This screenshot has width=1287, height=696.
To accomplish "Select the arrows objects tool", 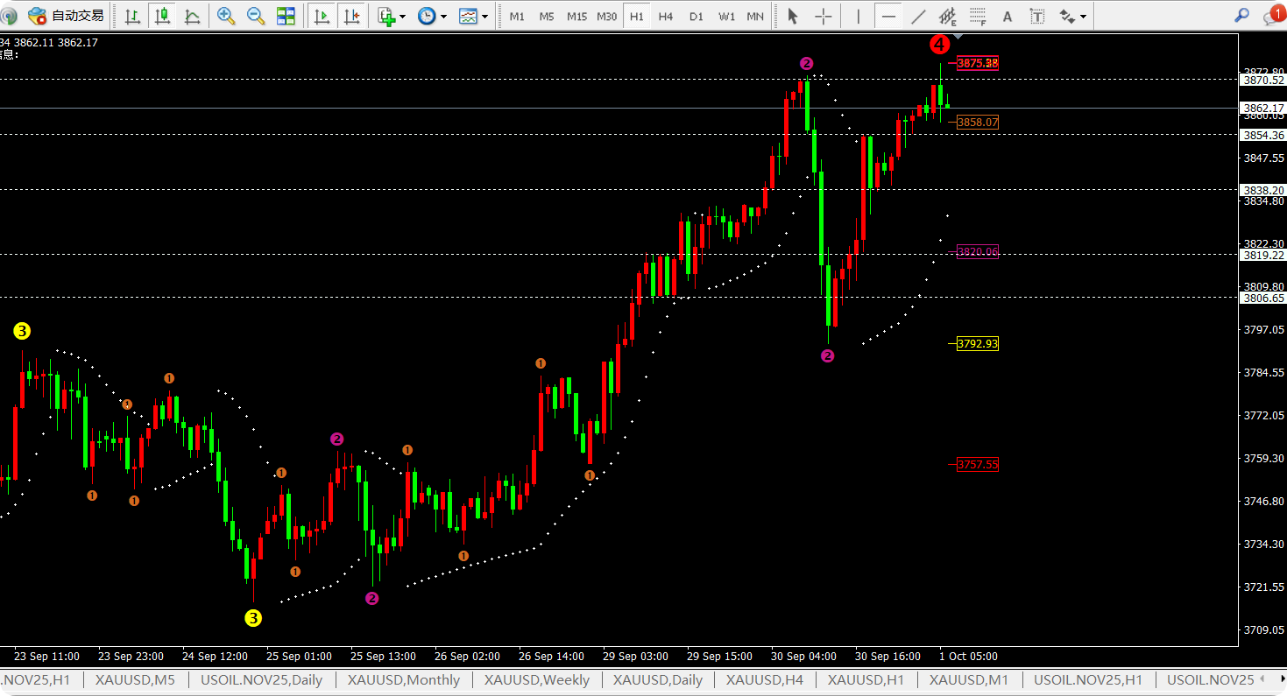I will [1067, 16].
